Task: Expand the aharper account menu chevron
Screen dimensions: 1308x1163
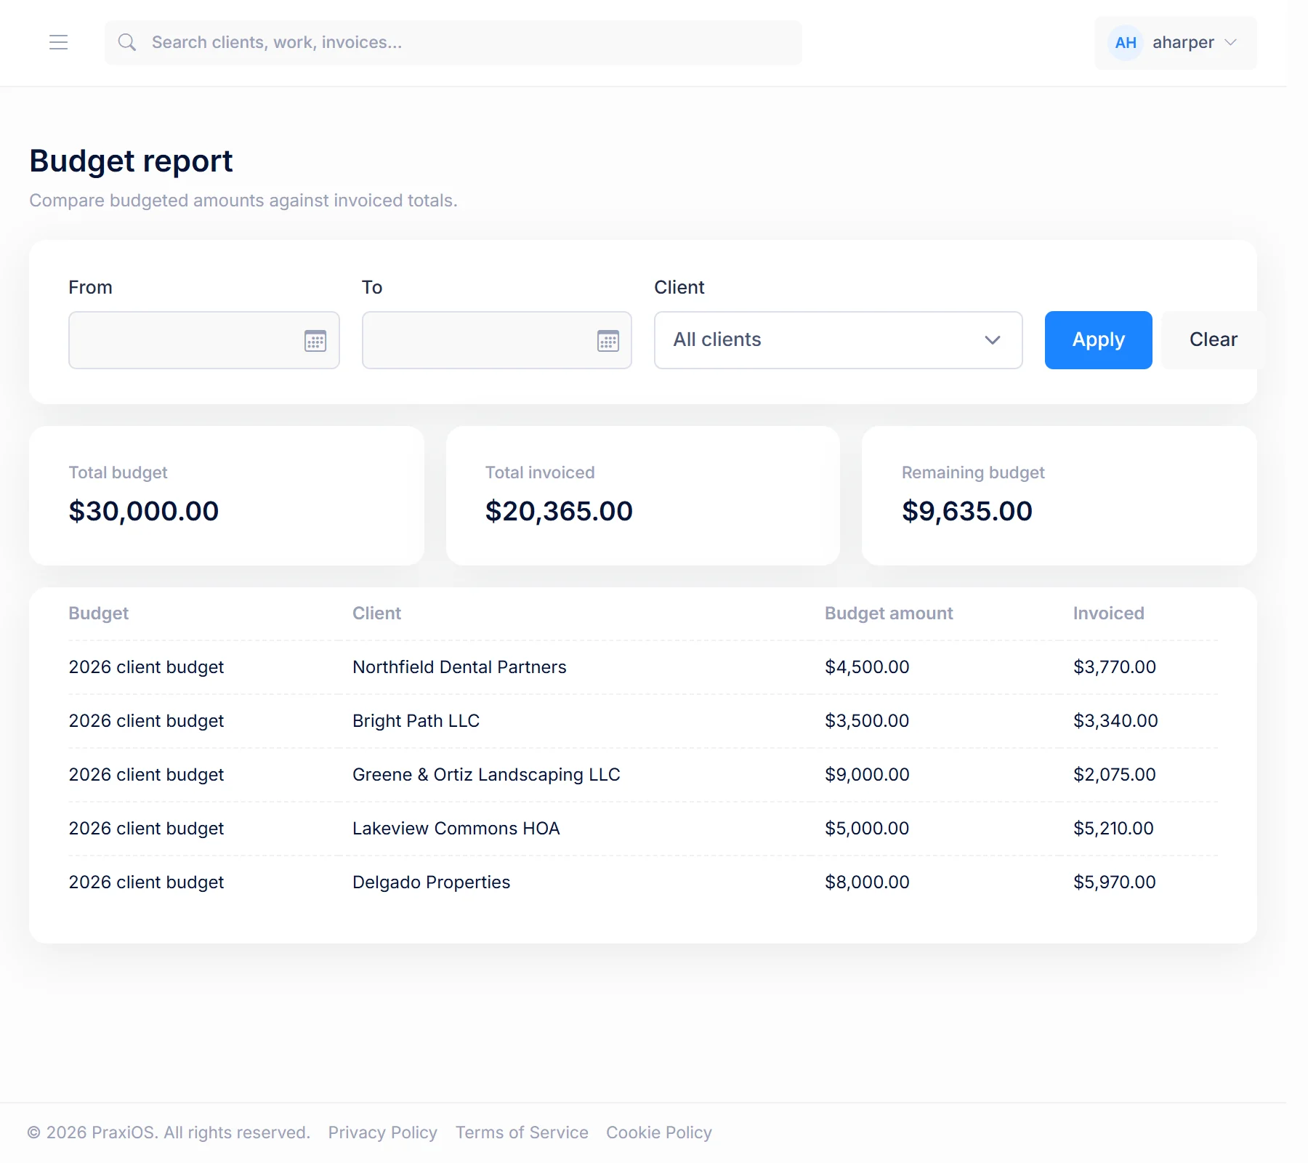Action: (1231, 42)
